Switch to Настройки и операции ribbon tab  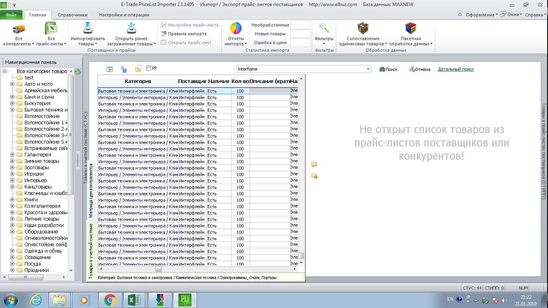point(124,15)
